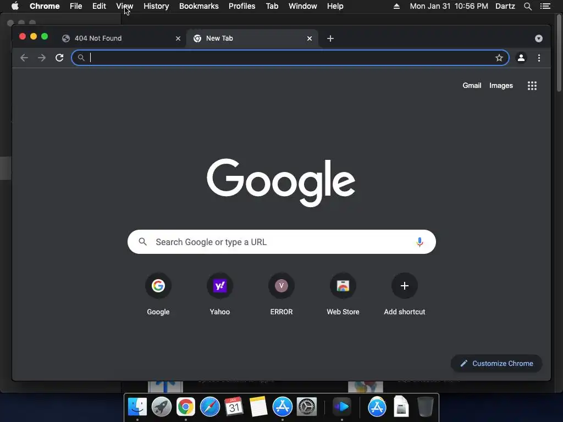The image size is (563, 422).
Task: Click the date and time in the menu bar
Action: pyautogui.click(x=449, y=6)
